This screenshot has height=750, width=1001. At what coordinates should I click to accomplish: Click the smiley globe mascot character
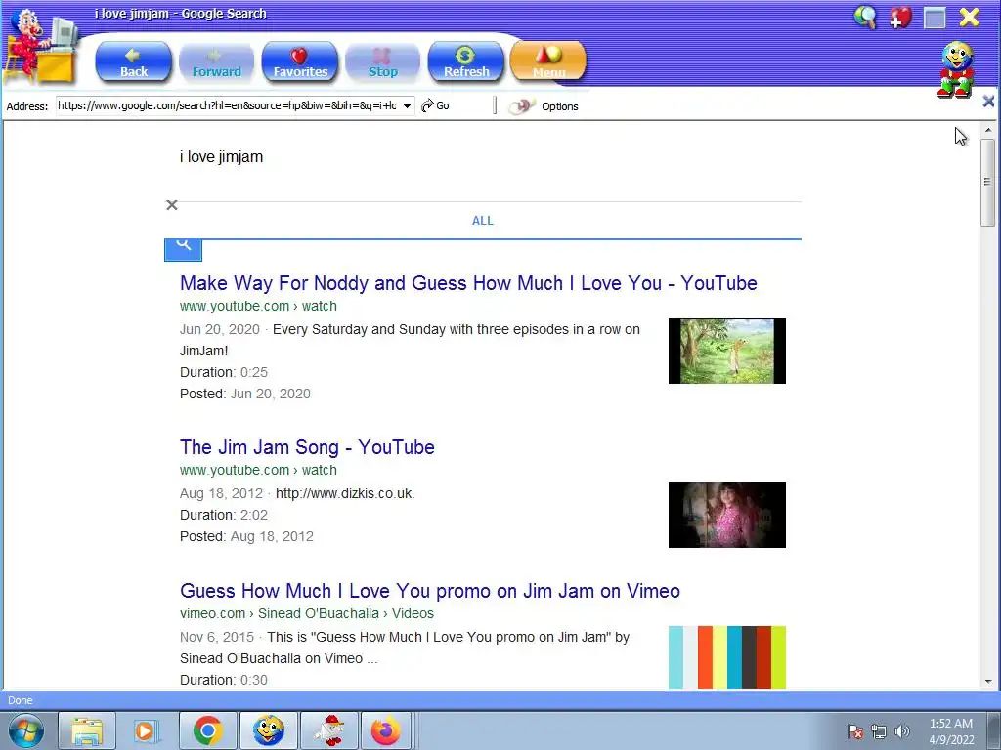click(x=956, y=69)
